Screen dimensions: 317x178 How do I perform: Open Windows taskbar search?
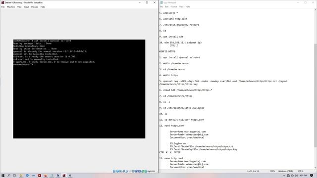[x=9, y=176]
